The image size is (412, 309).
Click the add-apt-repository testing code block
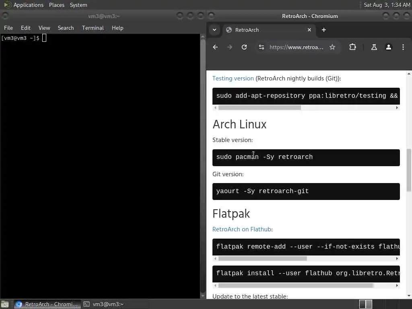point(306,96)
